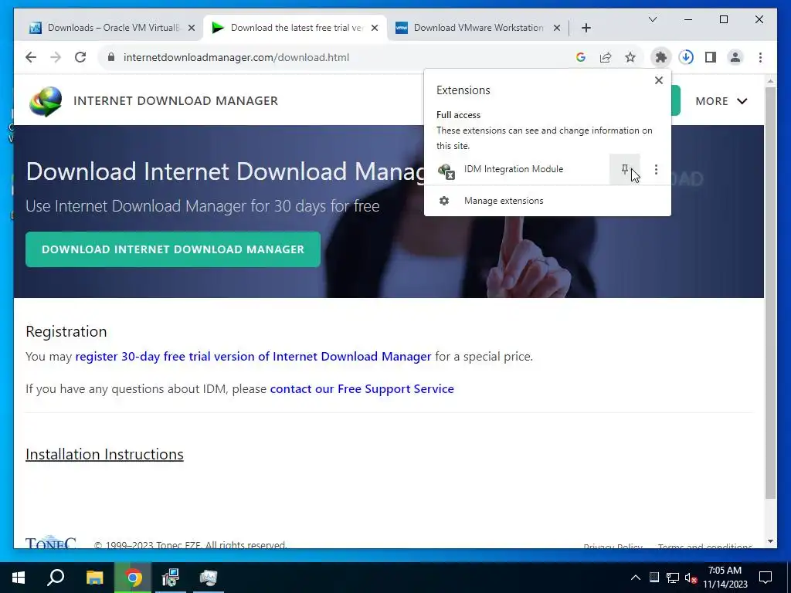Open the notification center

point(766,578)
